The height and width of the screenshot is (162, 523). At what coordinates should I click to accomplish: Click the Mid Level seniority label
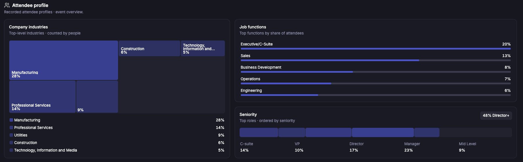pyautogui.click(x=468, y=144)
